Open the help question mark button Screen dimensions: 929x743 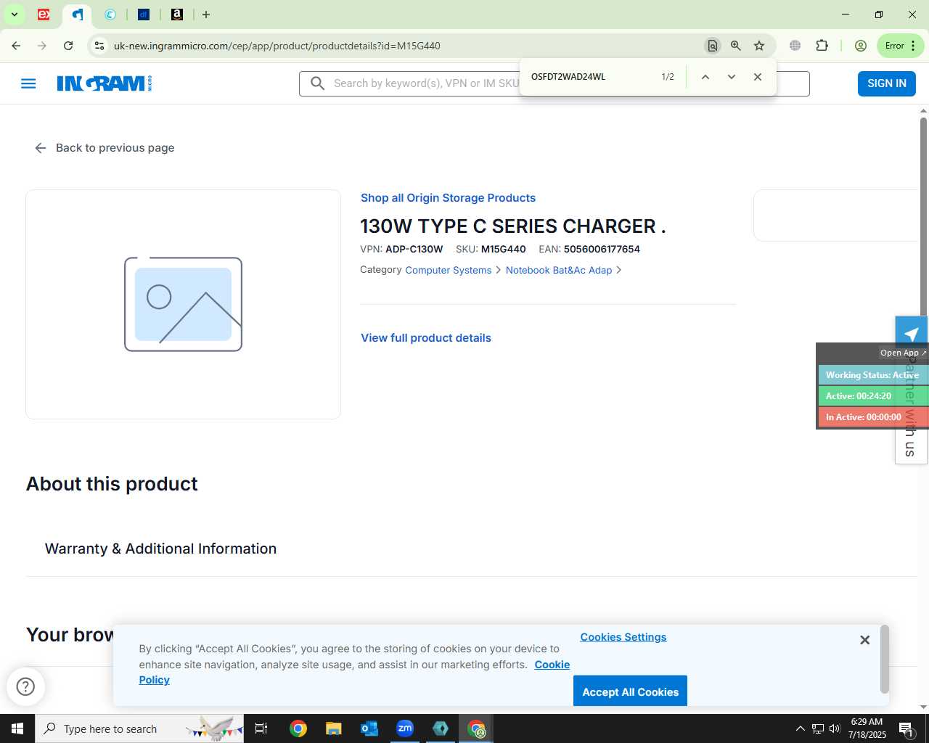click(x=25, y=686)
